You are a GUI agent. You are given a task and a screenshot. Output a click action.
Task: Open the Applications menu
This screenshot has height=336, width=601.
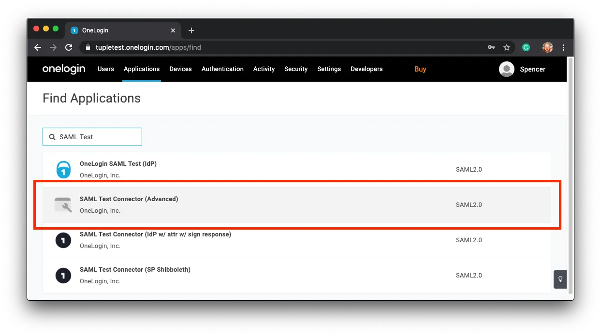(x=142, y=69)
